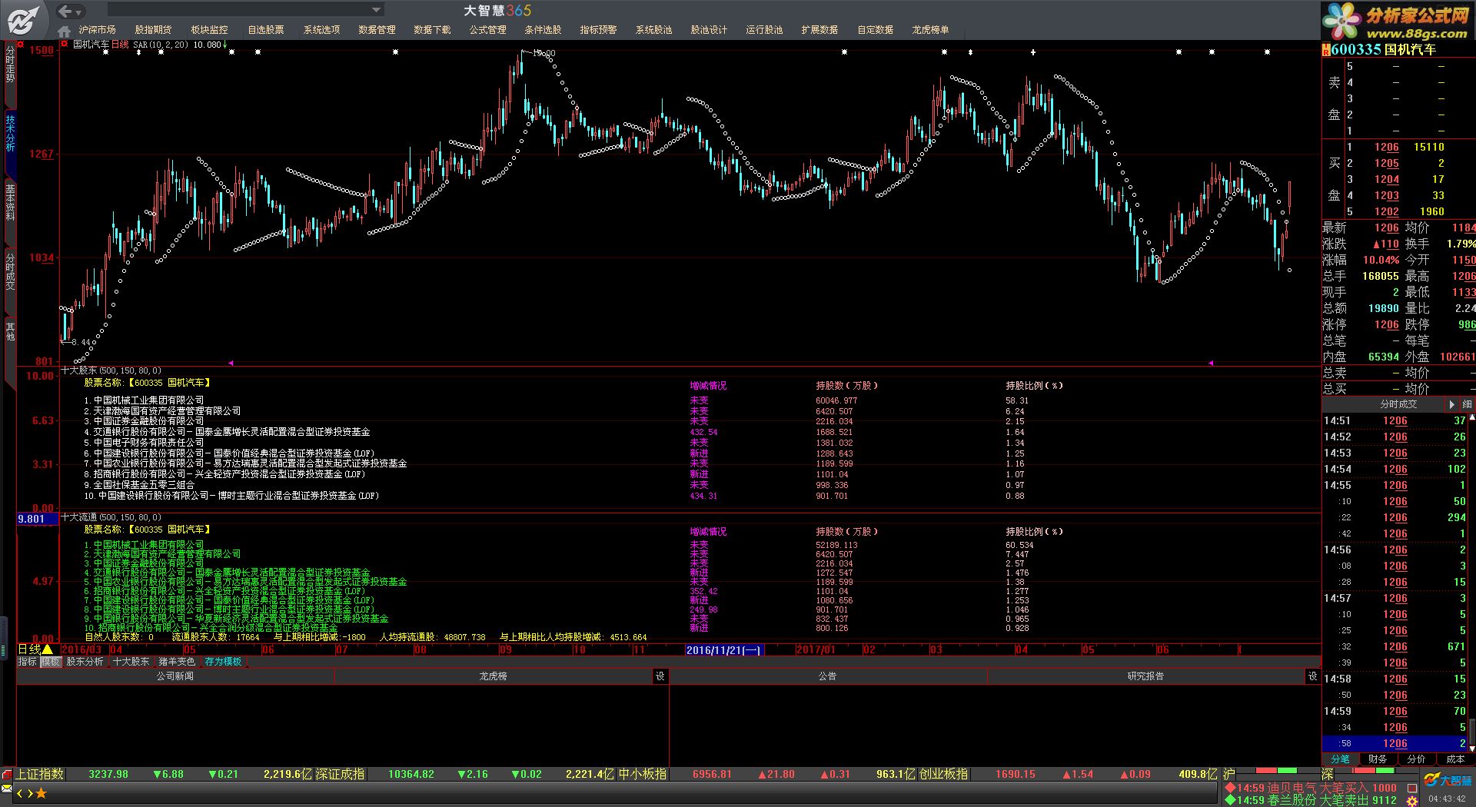Image resolution: width=1476 pixels, height=807 pixels.
Task: Open the 公式管理 menu
Action: (x=487, y=30)
